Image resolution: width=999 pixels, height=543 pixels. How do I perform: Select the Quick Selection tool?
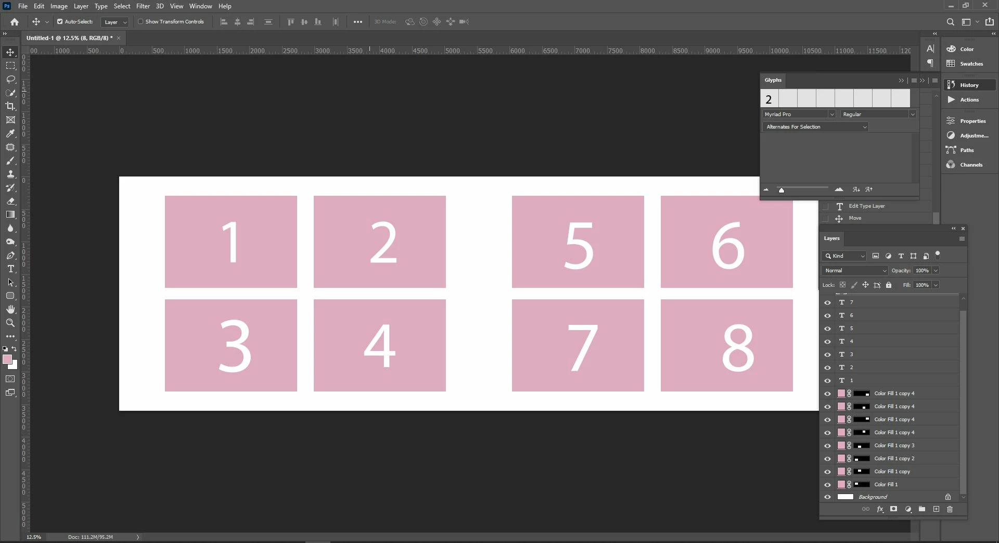pos(10,93)
